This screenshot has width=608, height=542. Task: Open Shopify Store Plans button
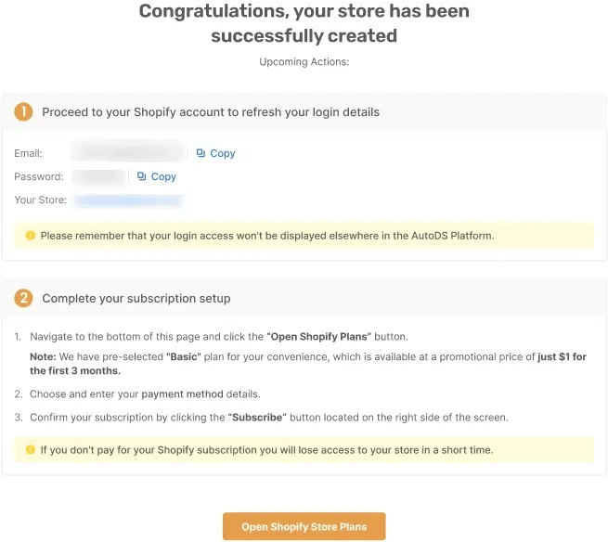pos(304,526)
